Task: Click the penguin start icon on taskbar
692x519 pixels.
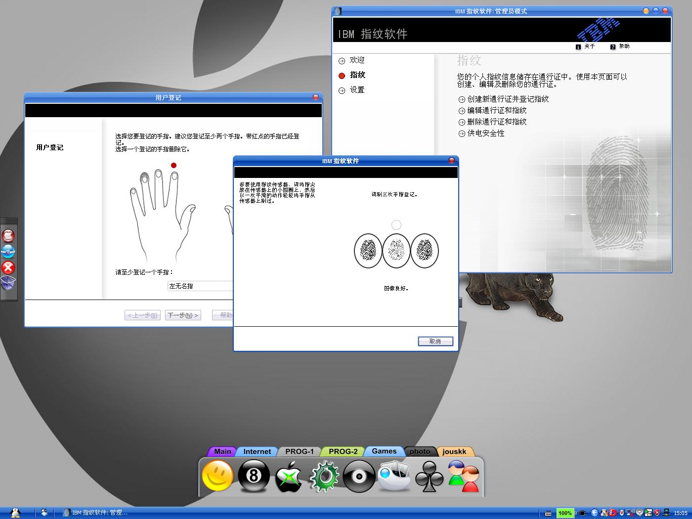Action: pos(15,513)
